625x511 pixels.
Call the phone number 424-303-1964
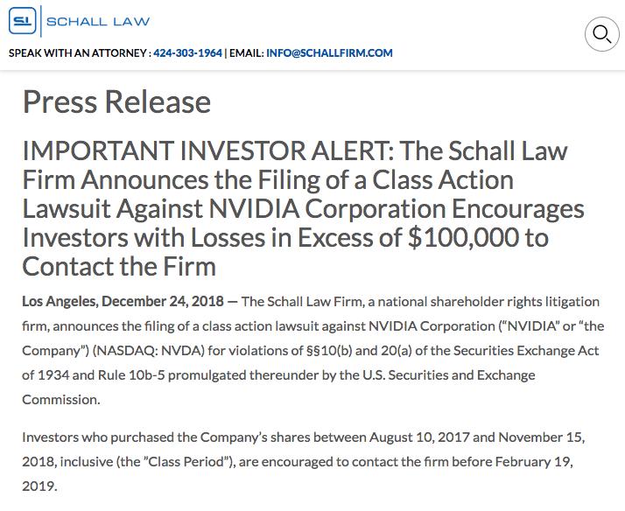187,52
